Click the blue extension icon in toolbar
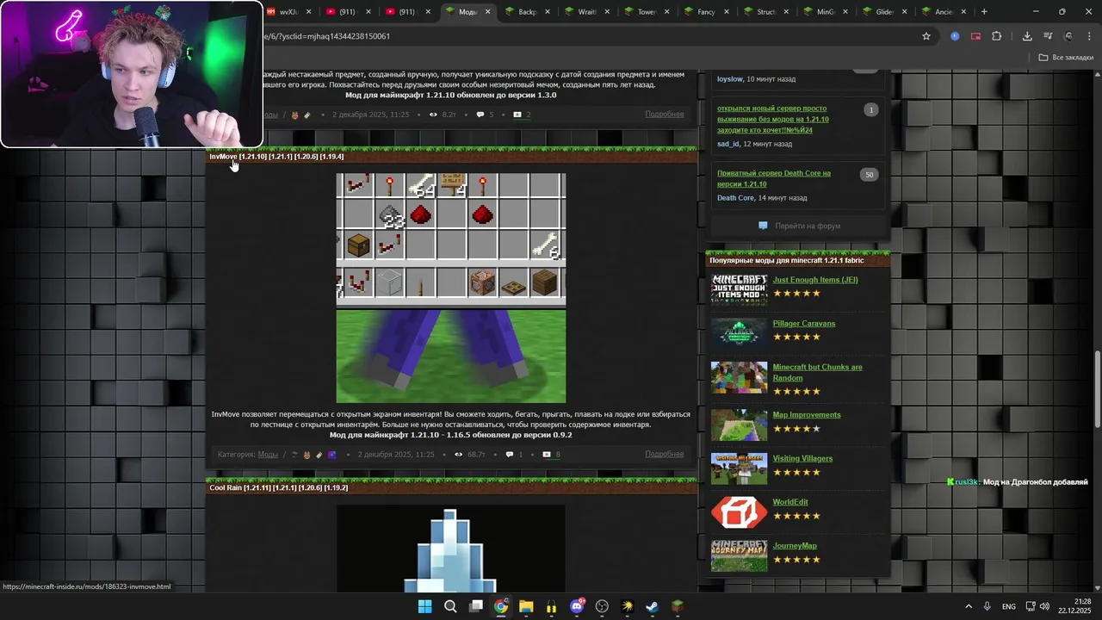The width and height of the screenshot is (1102, 620). click(955, 36)
